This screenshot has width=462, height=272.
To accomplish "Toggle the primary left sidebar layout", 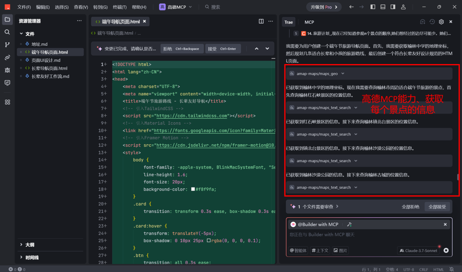I will click(x=373, y=7).
